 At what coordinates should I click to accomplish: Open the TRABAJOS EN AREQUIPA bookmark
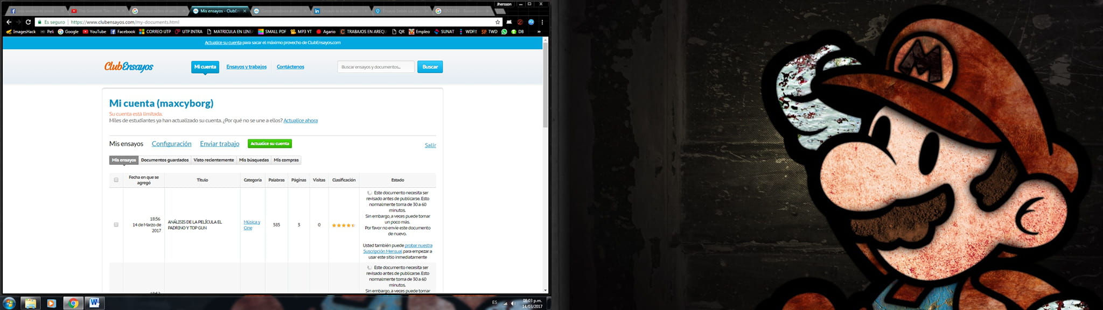click(363, 32)
